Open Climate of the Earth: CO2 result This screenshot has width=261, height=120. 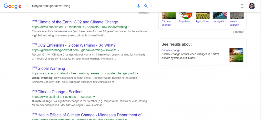point(78,22)
